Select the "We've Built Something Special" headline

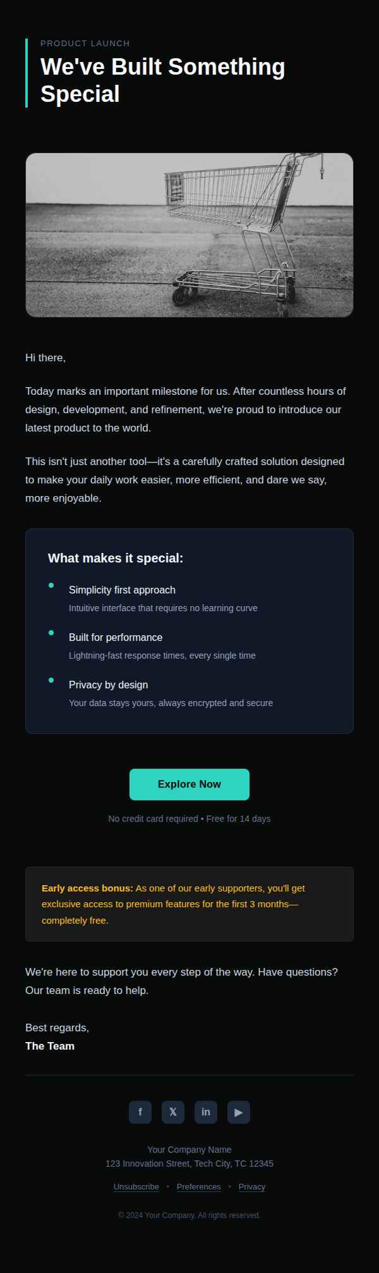pyautogui.click(x=163, y=80)
